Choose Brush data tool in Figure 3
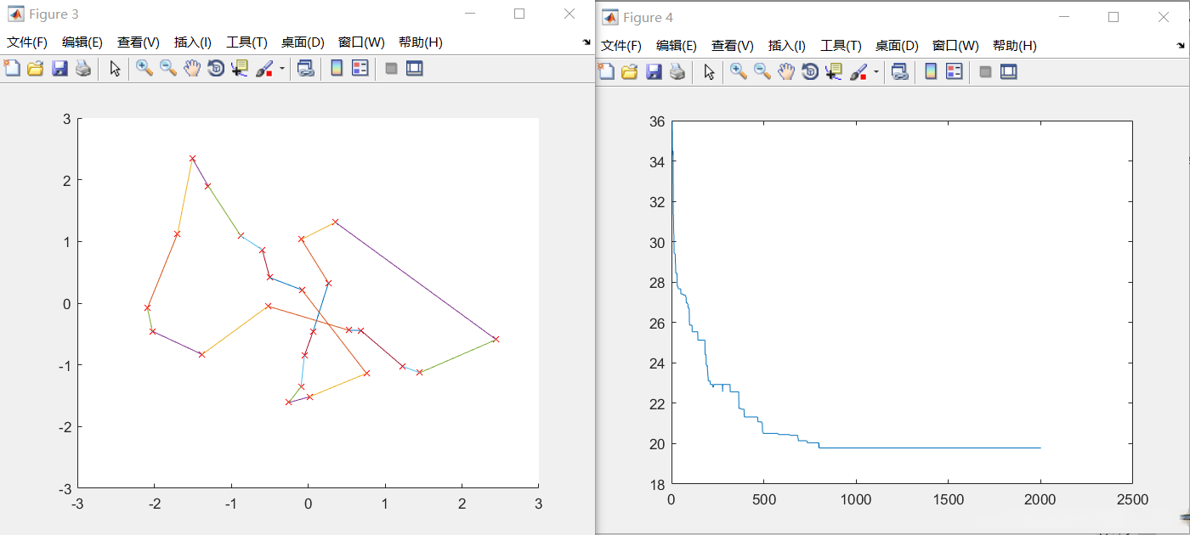This screenshot has width=1190, height=535. coord(264,69)
